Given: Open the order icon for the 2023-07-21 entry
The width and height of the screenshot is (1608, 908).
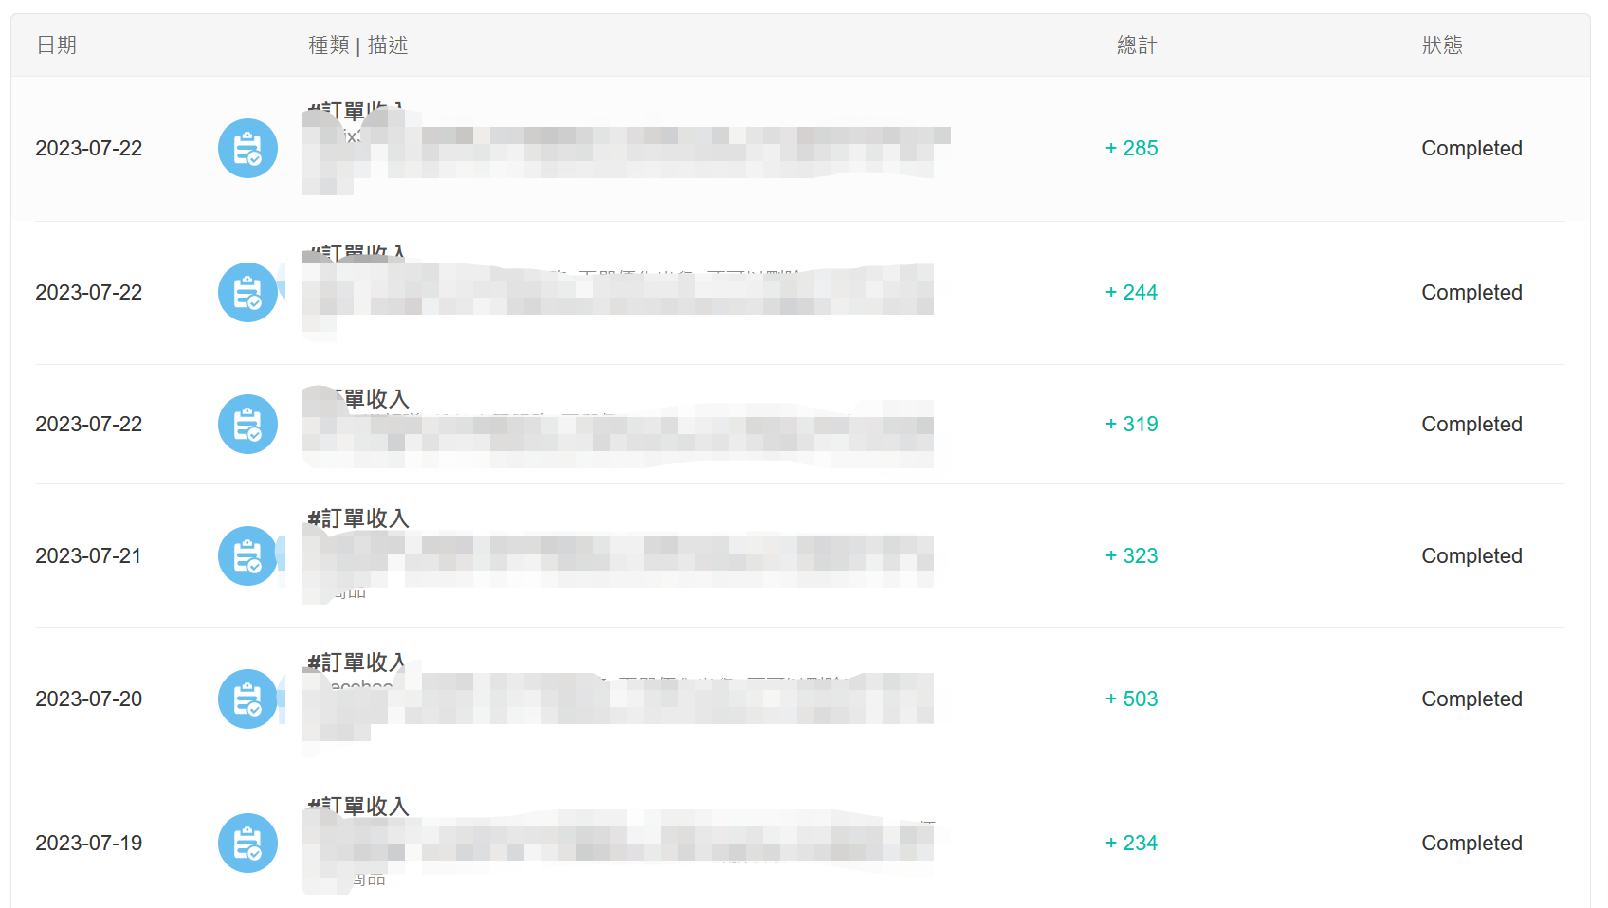Looking at the screenshot, I should 247,556.
